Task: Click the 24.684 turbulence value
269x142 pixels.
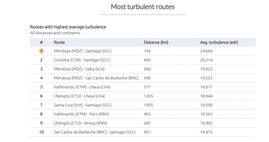Action: [x=206, y=51]
